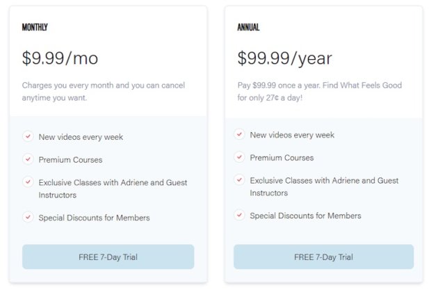
Task: Click the 'Pay $99.99 once a year' description
Action: coord(320,91)
